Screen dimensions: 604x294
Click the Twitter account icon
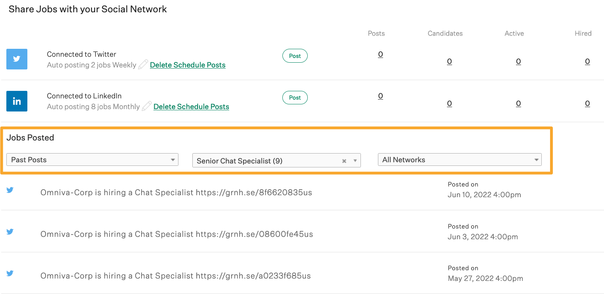[17, 59]
